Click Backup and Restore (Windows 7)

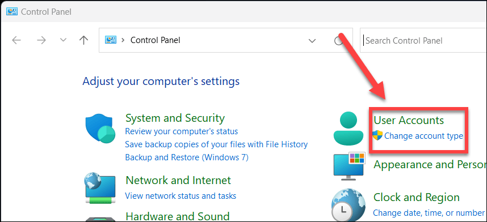(187, 157)
